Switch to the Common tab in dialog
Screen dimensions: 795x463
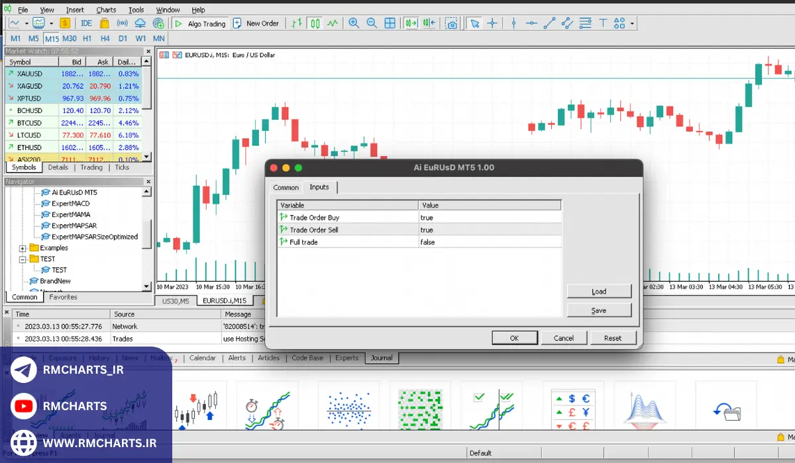point(286,188)
